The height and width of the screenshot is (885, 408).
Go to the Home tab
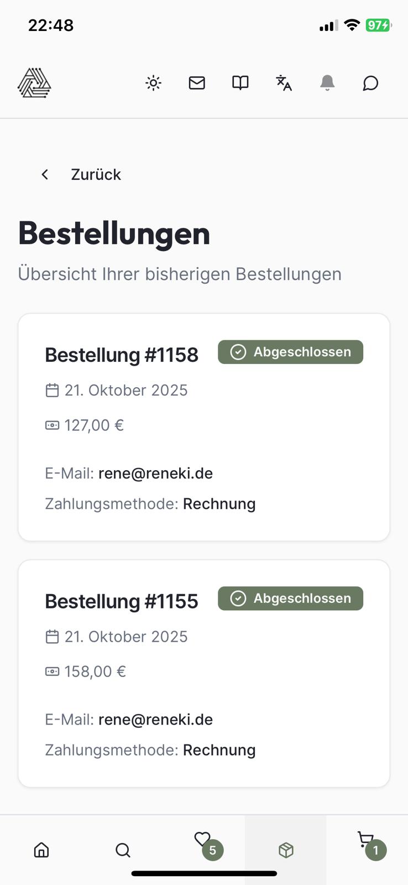tap(41, 850)
